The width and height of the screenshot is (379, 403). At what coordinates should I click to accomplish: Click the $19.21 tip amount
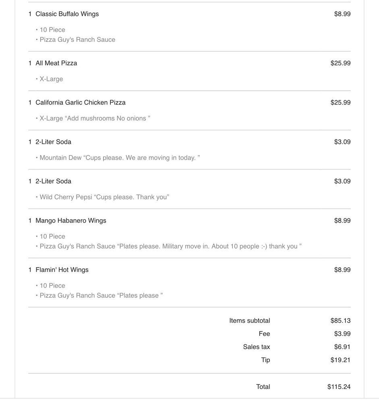(340, 360)
